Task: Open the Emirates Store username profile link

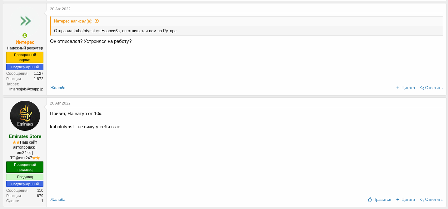Action: [x=25, y=136]
